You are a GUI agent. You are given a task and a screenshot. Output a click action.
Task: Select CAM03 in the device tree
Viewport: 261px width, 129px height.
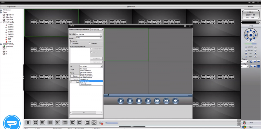pos(11,29)
